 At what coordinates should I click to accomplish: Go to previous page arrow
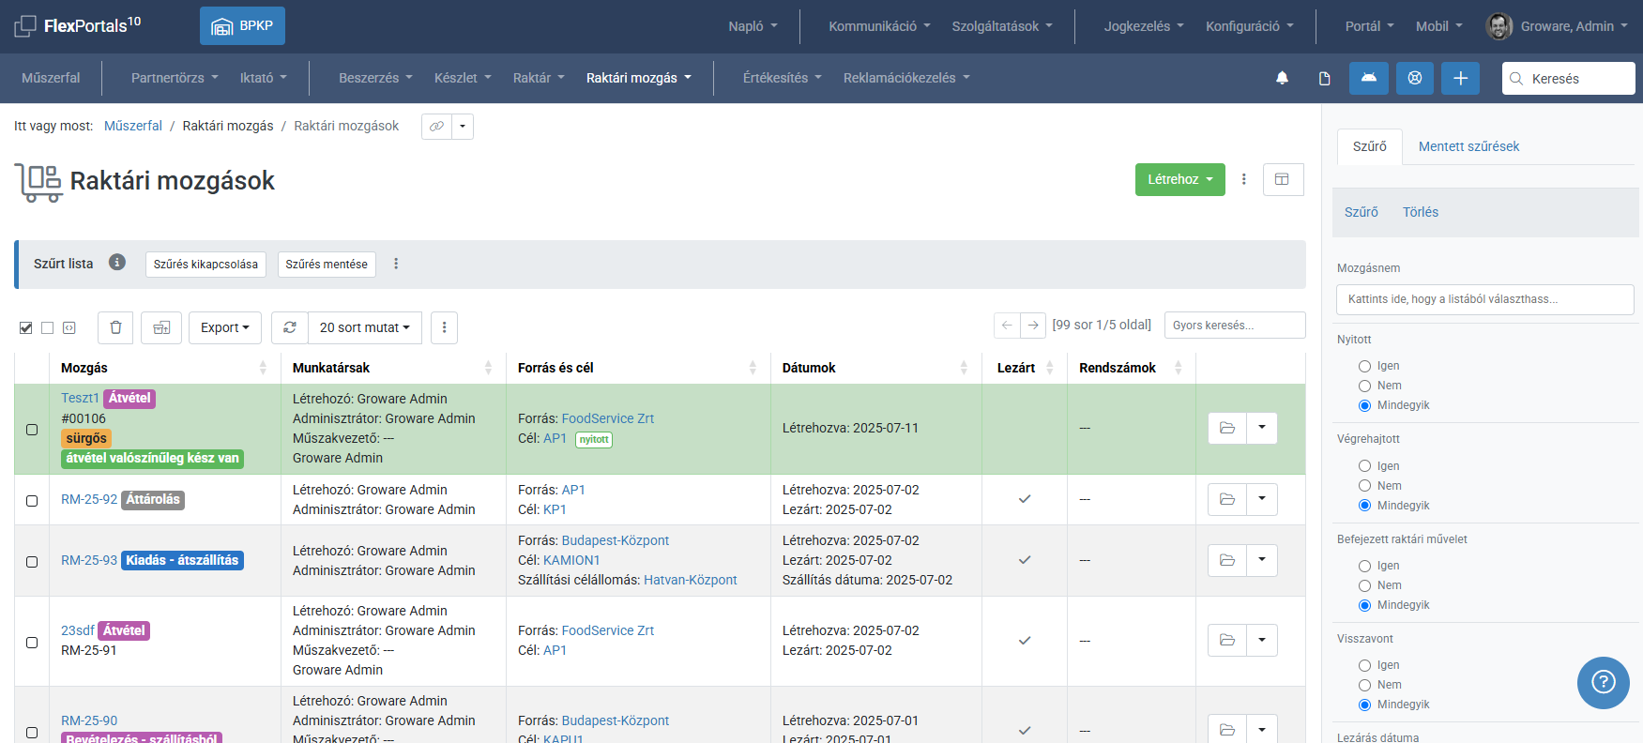pyautogui.click(x=1007, y=325)
